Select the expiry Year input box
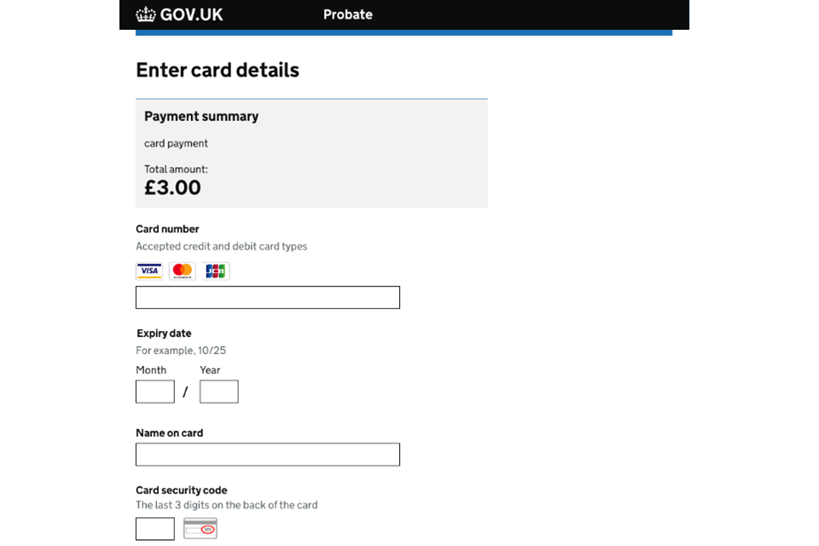Viewport: 819px width, 546px height. pyautogui.click(x=219, y=392)
